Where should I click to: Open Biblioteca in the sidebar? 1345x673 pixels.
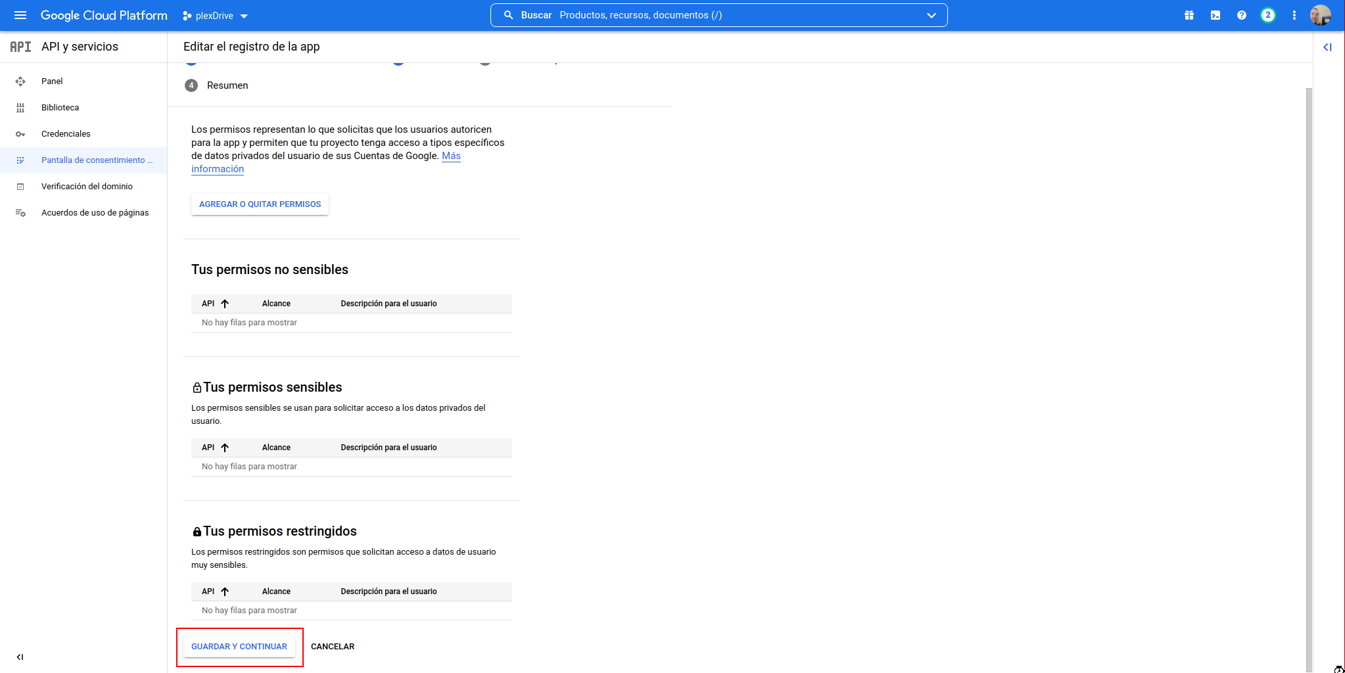pos(60,108)
